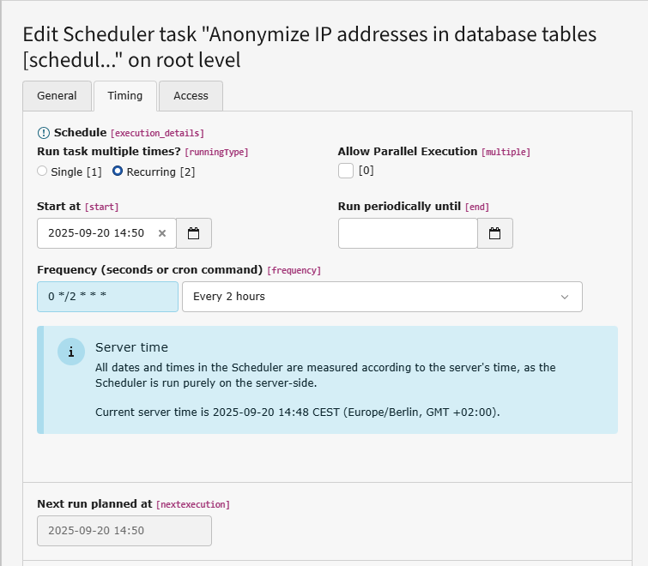Click the Server time info icon
The image size is (648, 566).
tap(71, 352)
